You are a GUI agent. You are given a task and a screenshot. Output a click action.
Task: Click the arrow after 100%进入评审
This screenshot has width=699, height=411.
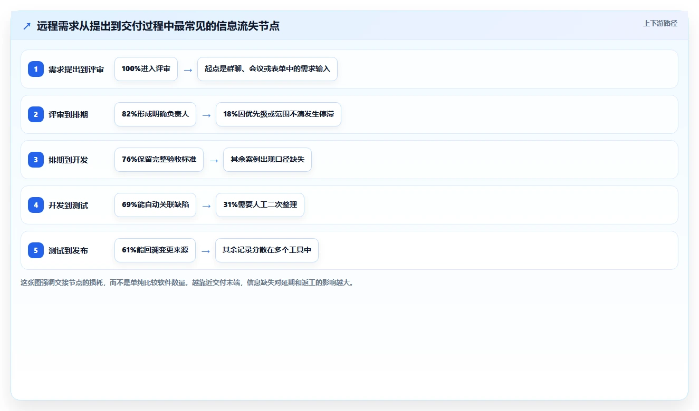click(188, 70)
